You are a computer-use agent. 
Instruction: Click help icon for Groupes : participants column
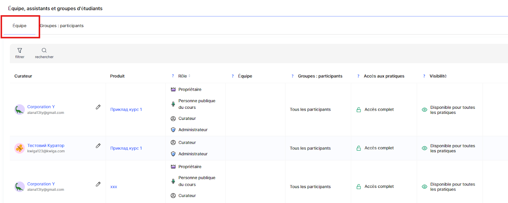click(x=292, y=76)
